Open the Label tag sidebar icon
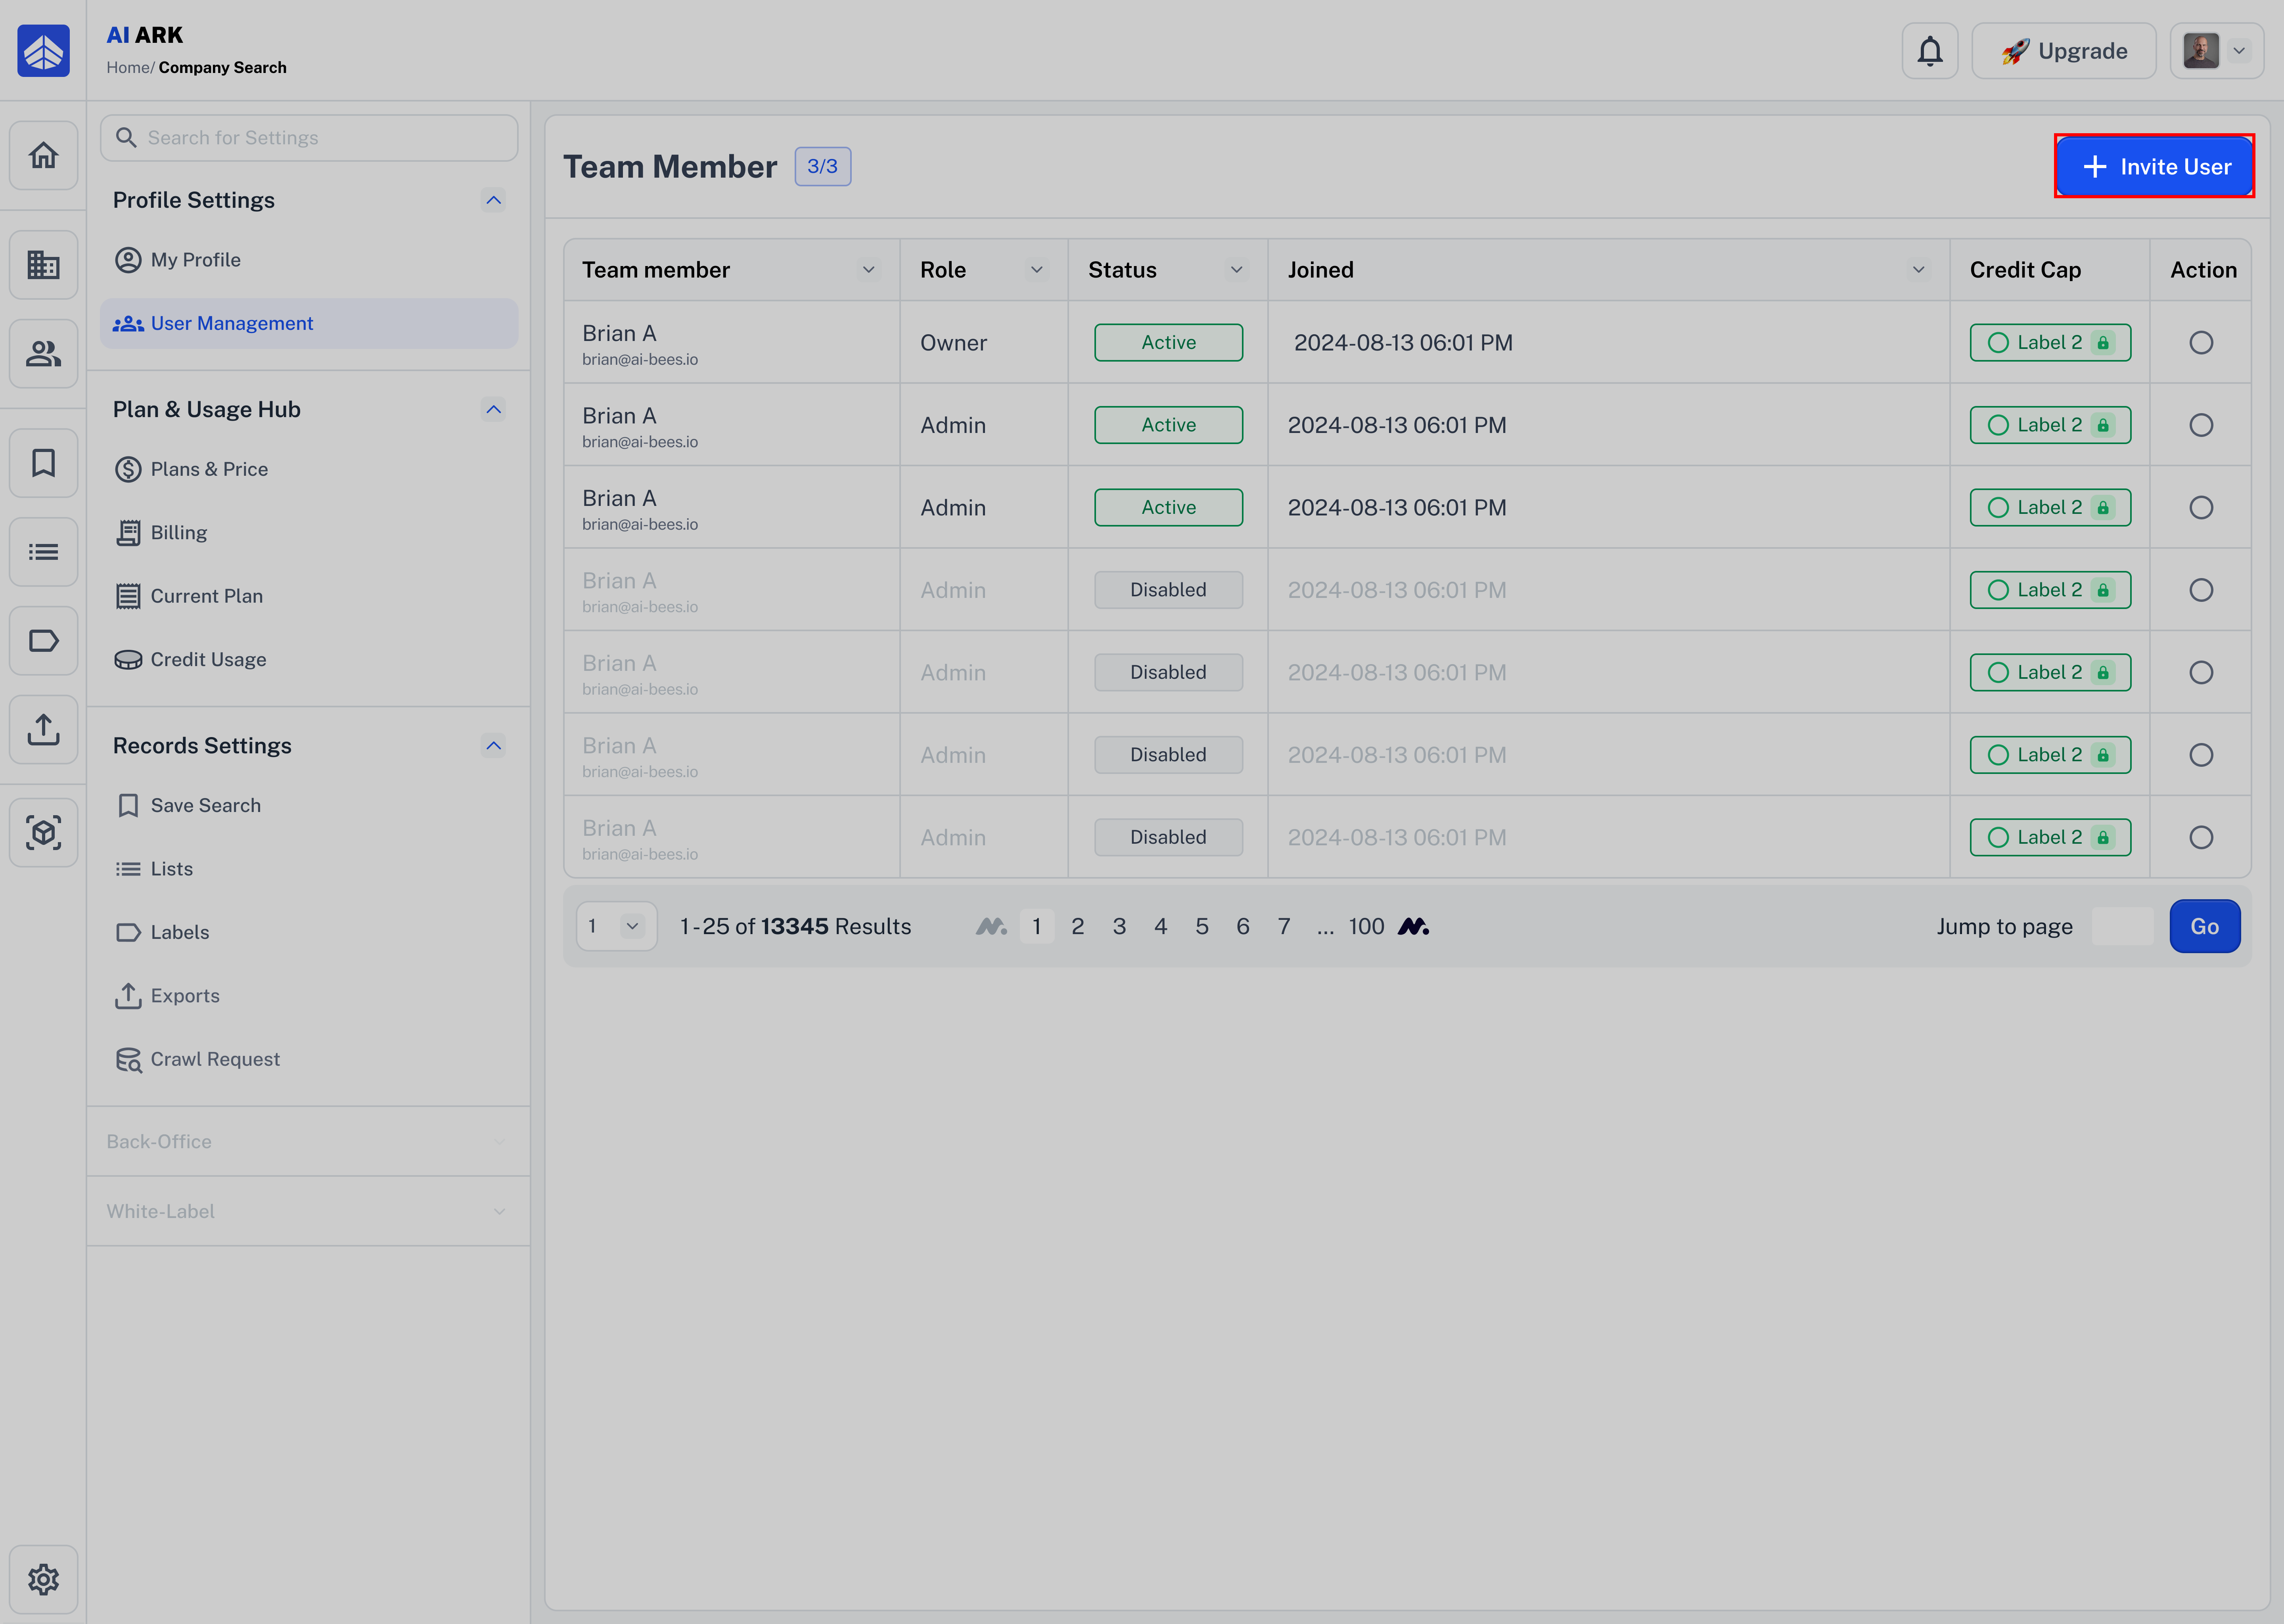Image resolution: width=2284 pixels, height=1624 pixels. [43, 641]
